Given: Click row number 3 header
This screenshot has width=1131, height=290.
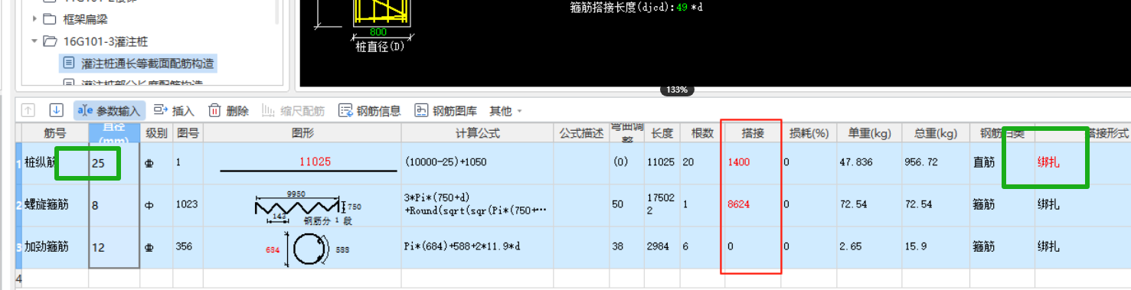Looking at the screenshot, I should [x=18, y=247].
